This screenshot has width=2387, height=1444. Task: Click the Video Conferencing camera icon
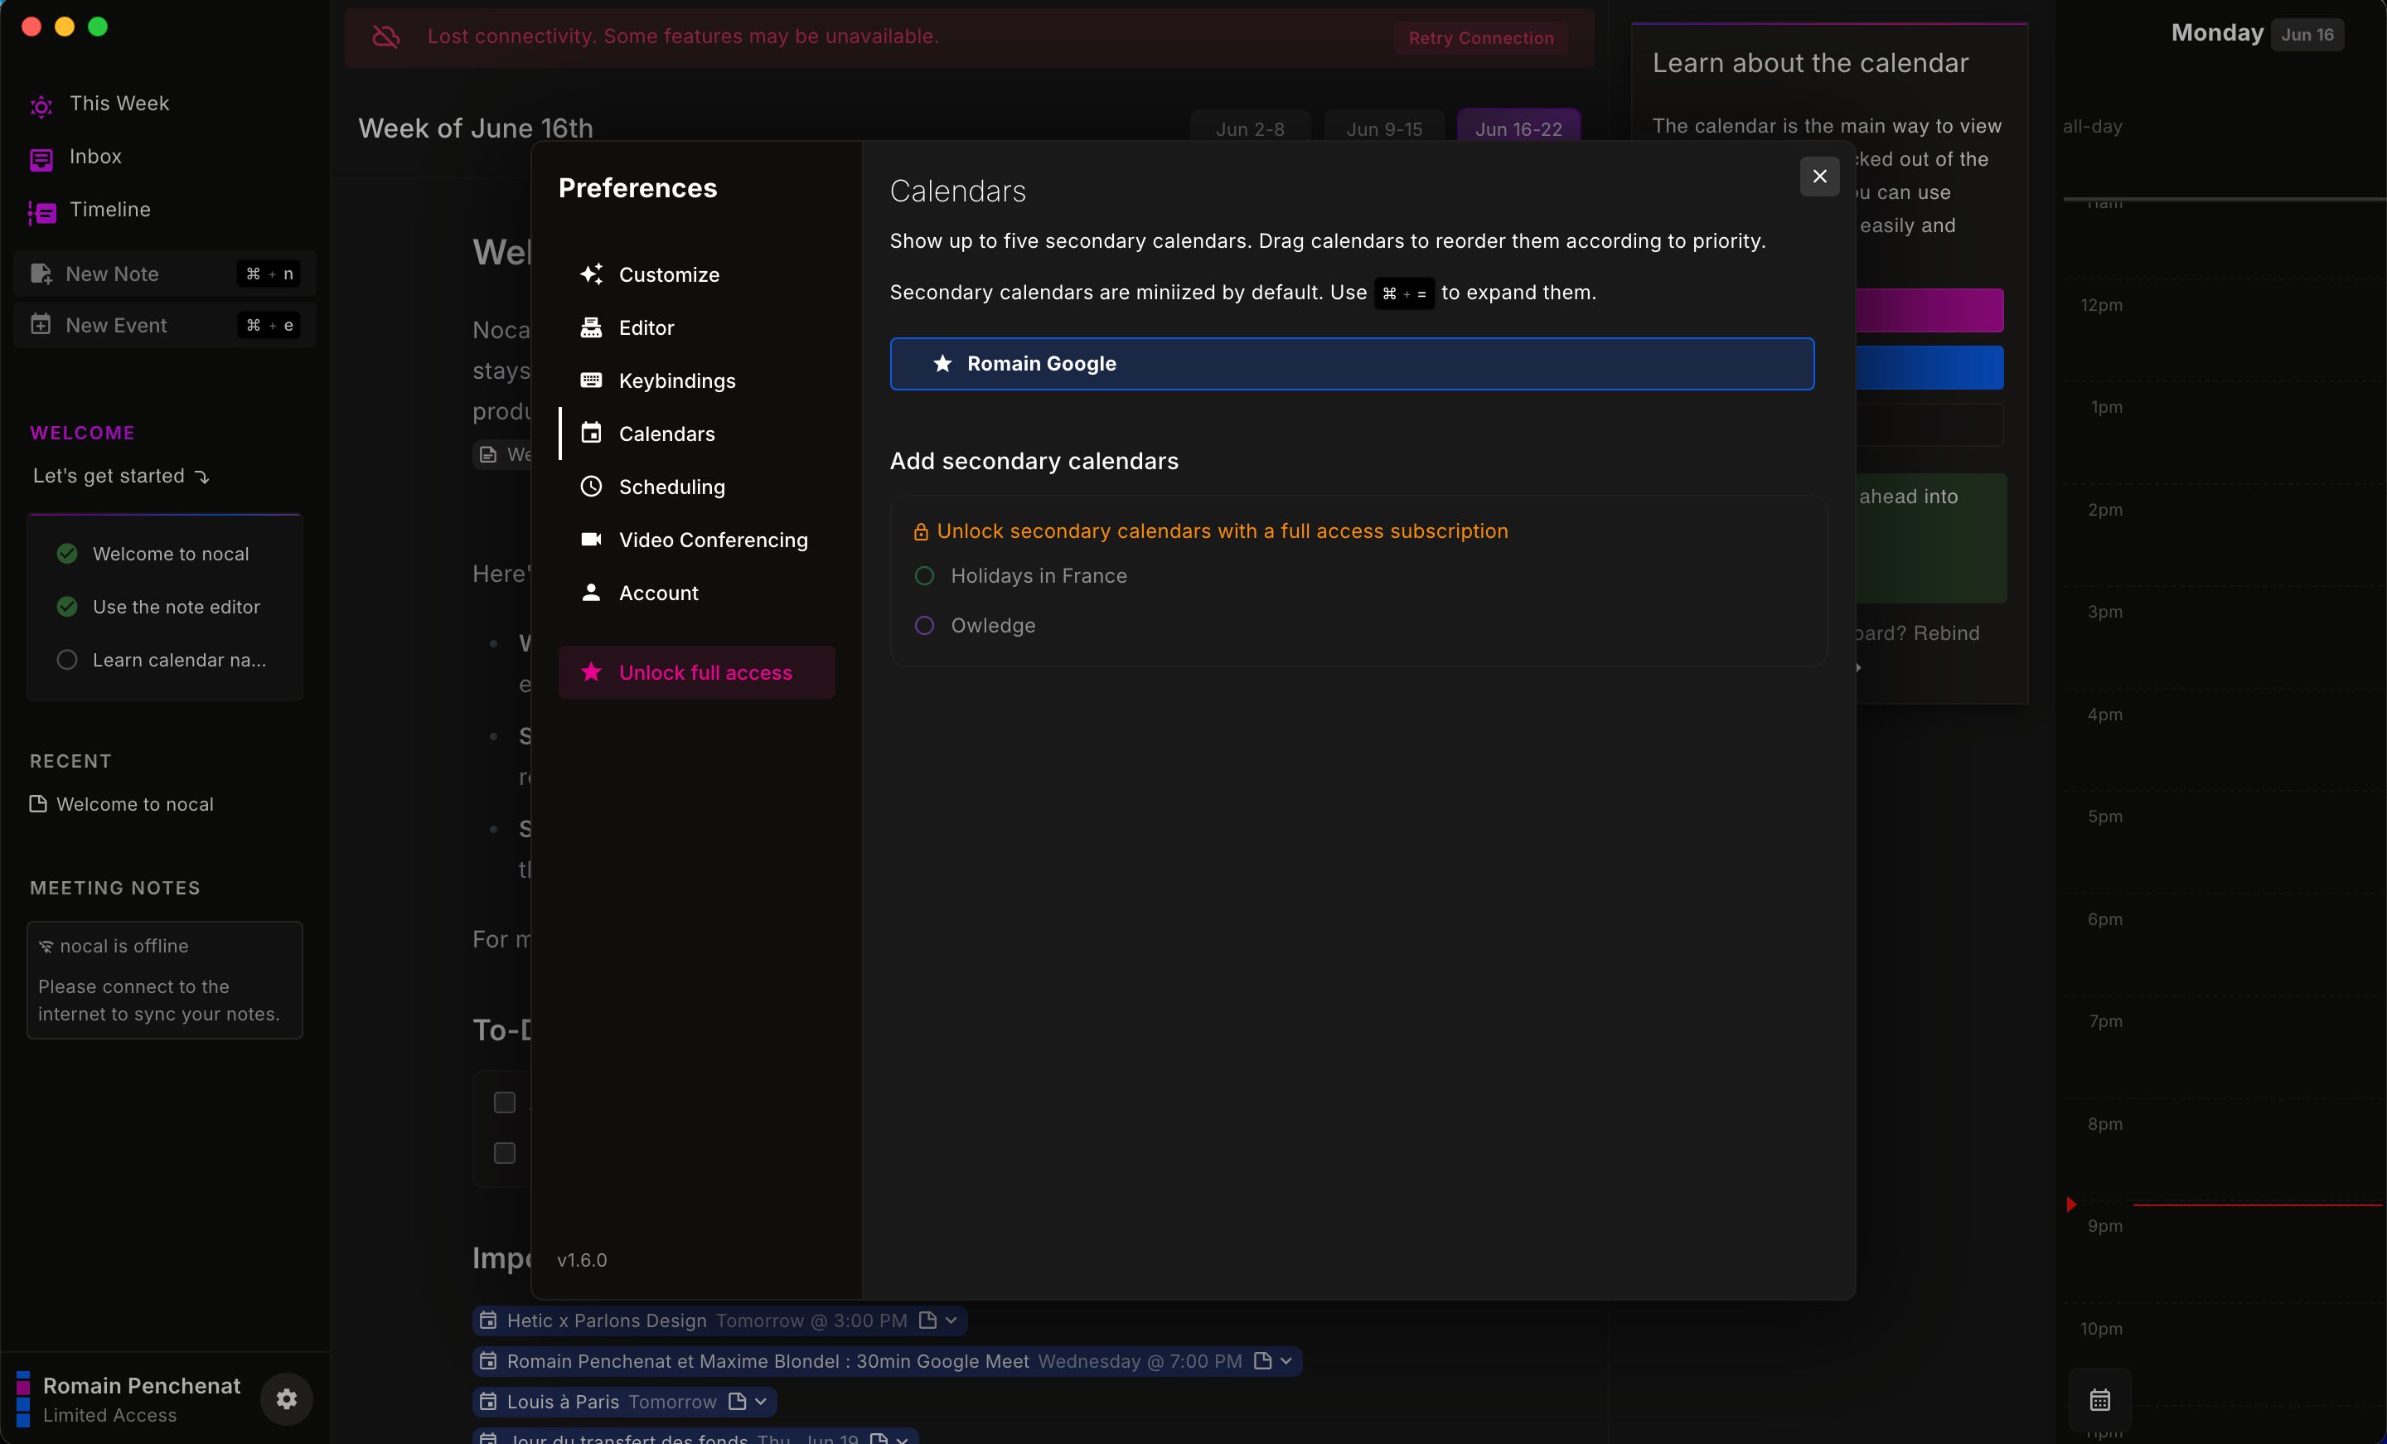point(591,539)
